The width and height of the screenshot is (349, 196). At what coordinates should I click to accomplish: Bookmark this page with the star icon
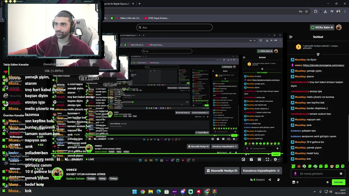pyautogui.click(x=306, y=11)
